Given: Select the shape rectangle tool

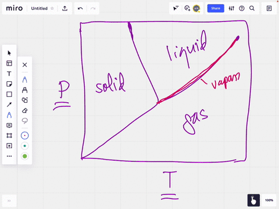Looking at the screenshot, I should tap(9, 94).
